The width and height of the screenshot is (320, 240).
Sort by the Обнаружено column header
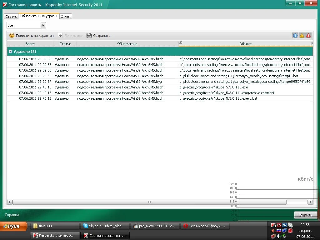[x=127, y=44]
